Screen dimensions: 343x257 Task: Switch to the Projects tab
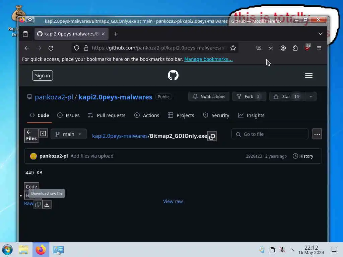coord(181,115)
